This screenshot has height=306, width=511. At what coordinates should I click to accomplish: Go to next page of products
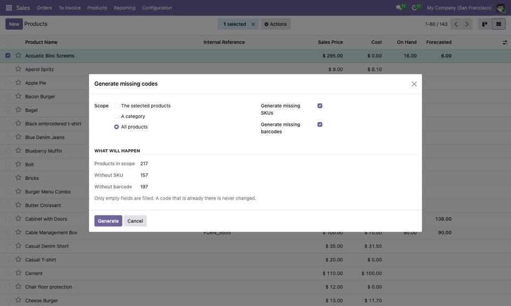tap(467, 24)
